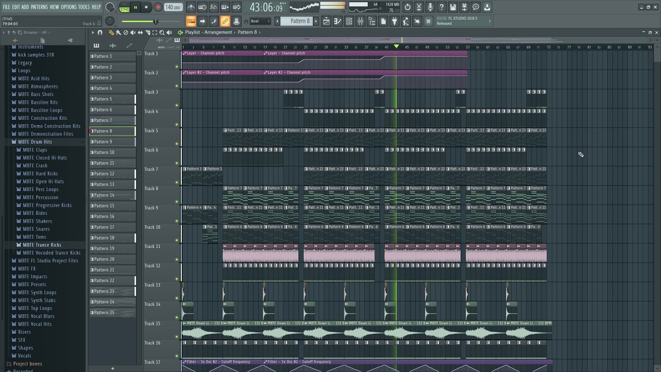The image size is (661, 372).
Task: Click the save project floppy disk icon
Action: click(453, 7)
